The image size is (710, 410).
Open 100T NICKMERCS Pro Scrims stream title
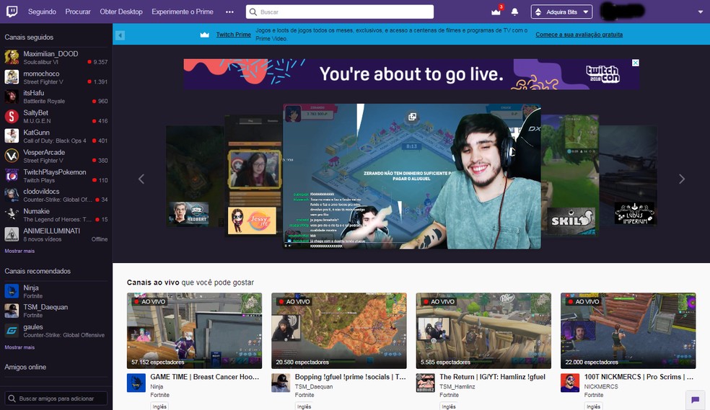pos(639,377)
